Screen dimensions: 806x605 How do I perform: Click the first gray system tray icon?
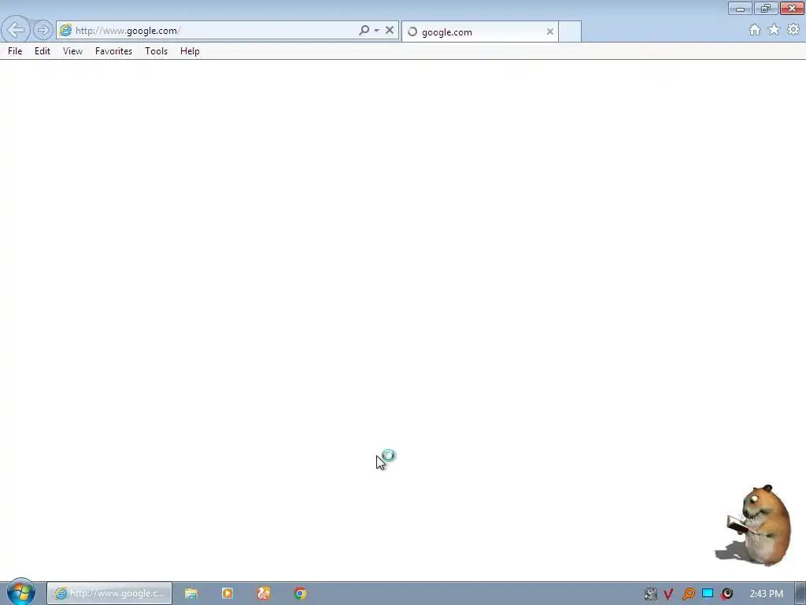coord(650,594)
